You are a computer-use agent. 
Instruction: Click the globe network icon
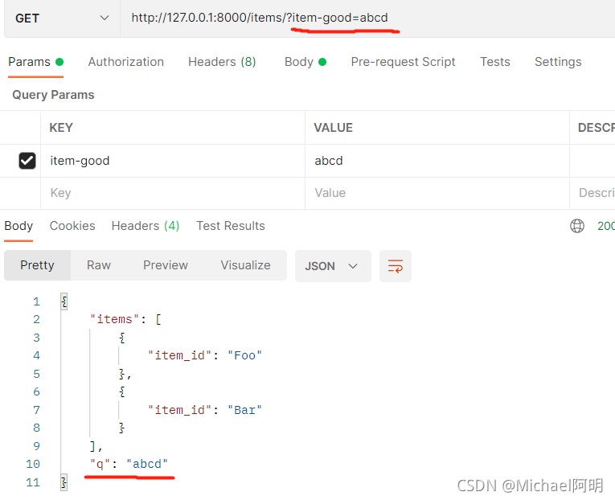[577, 226]
